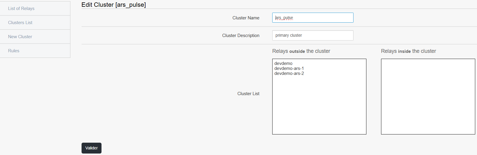The width and height of the screenshot is (477, 155).
Task: Click the Relays inside the cluster heading
Action: coord(408,51)
